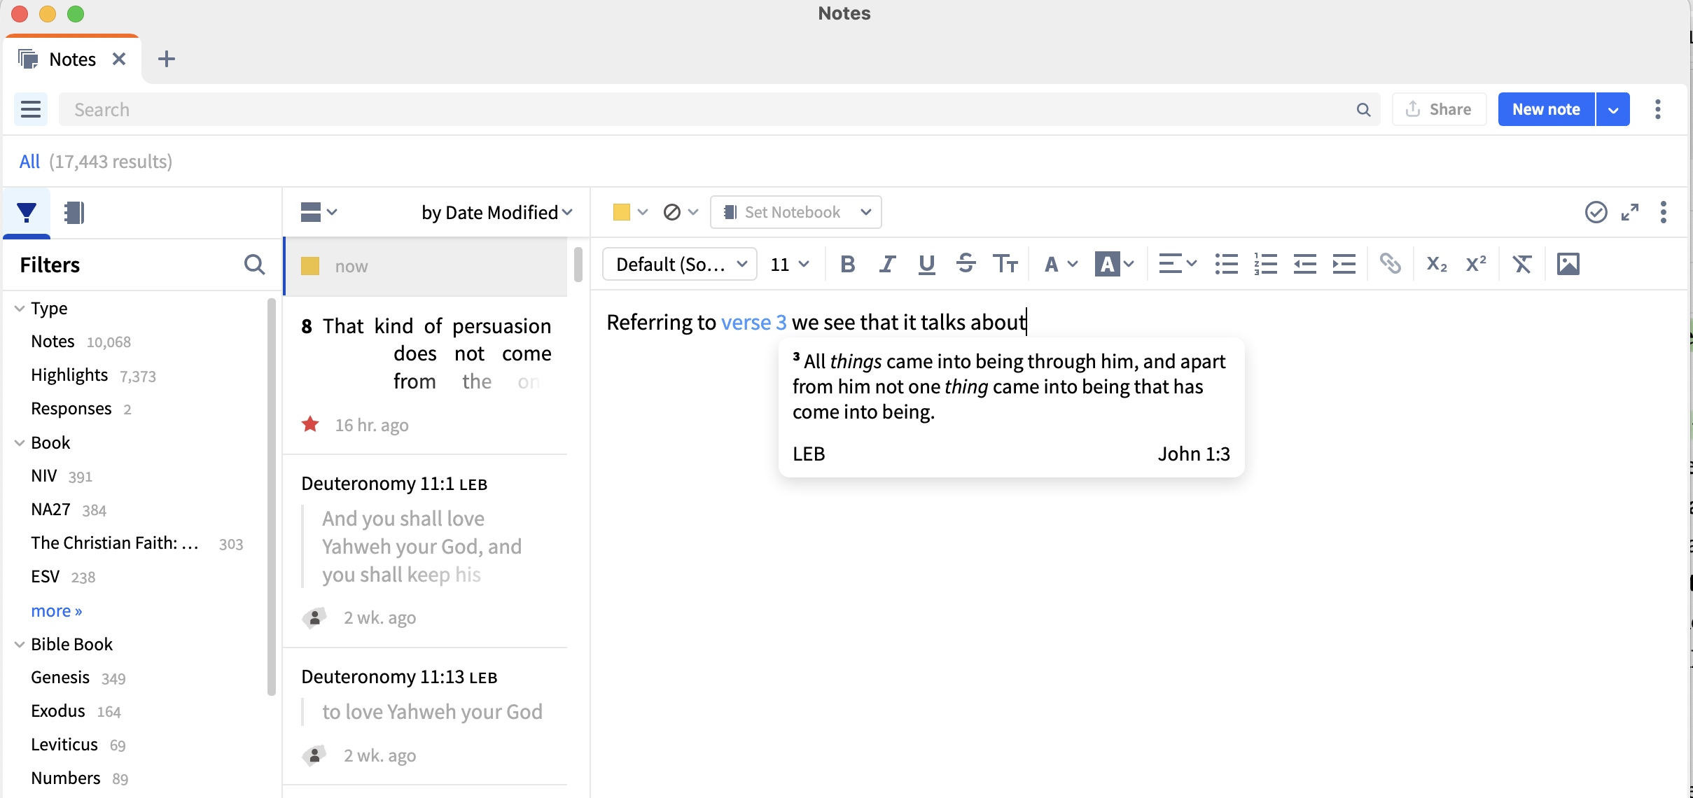Insert an image into the note
1693x798 pixels.
1568,264
